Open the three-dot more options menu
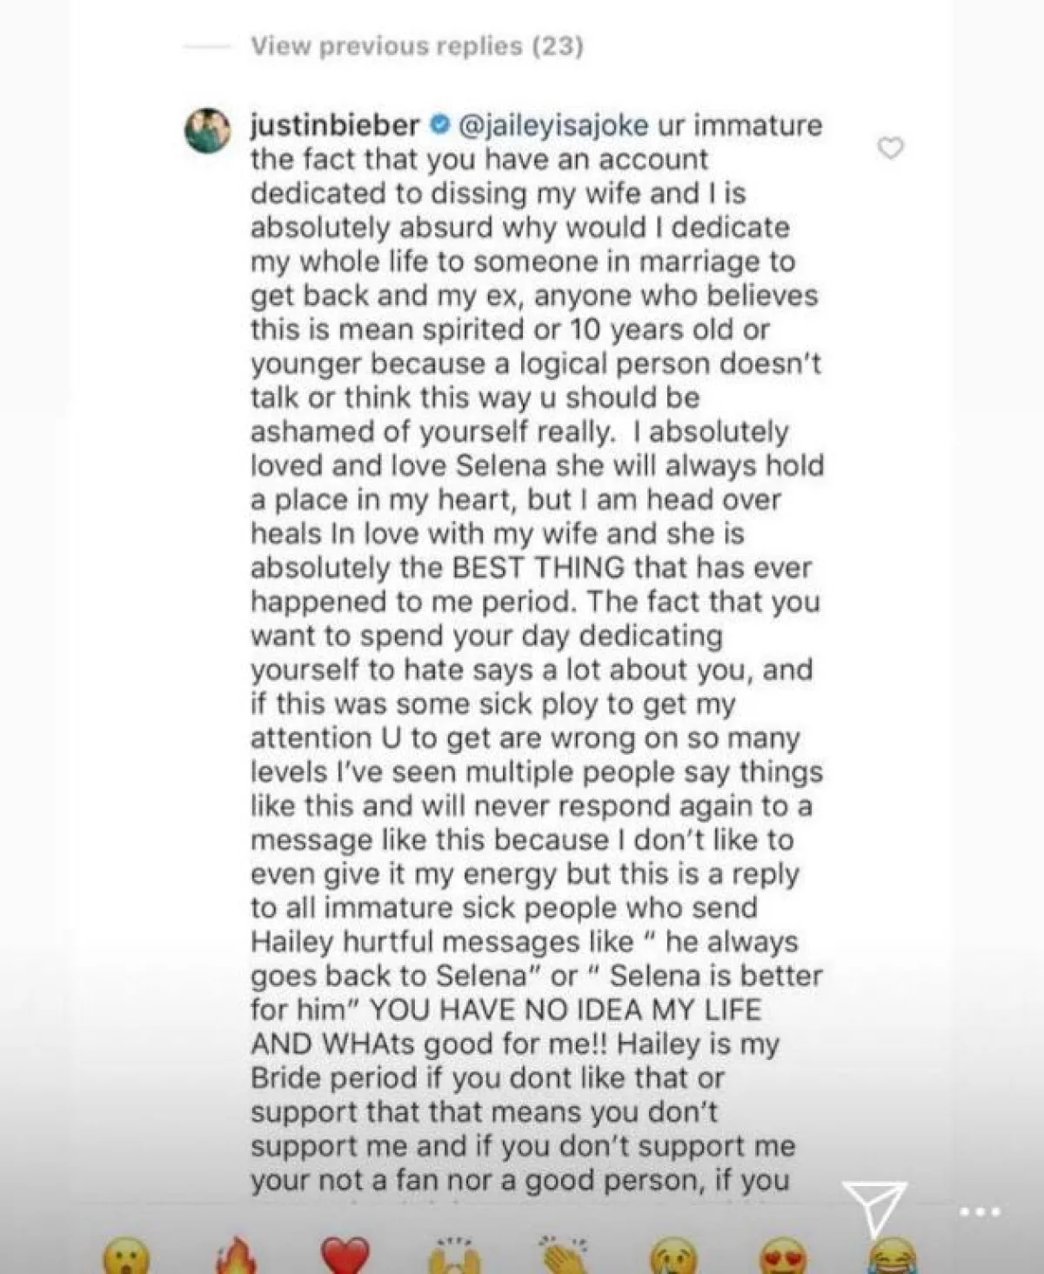Screen dimensions: 1044x1274 [x=980, y=1211]
